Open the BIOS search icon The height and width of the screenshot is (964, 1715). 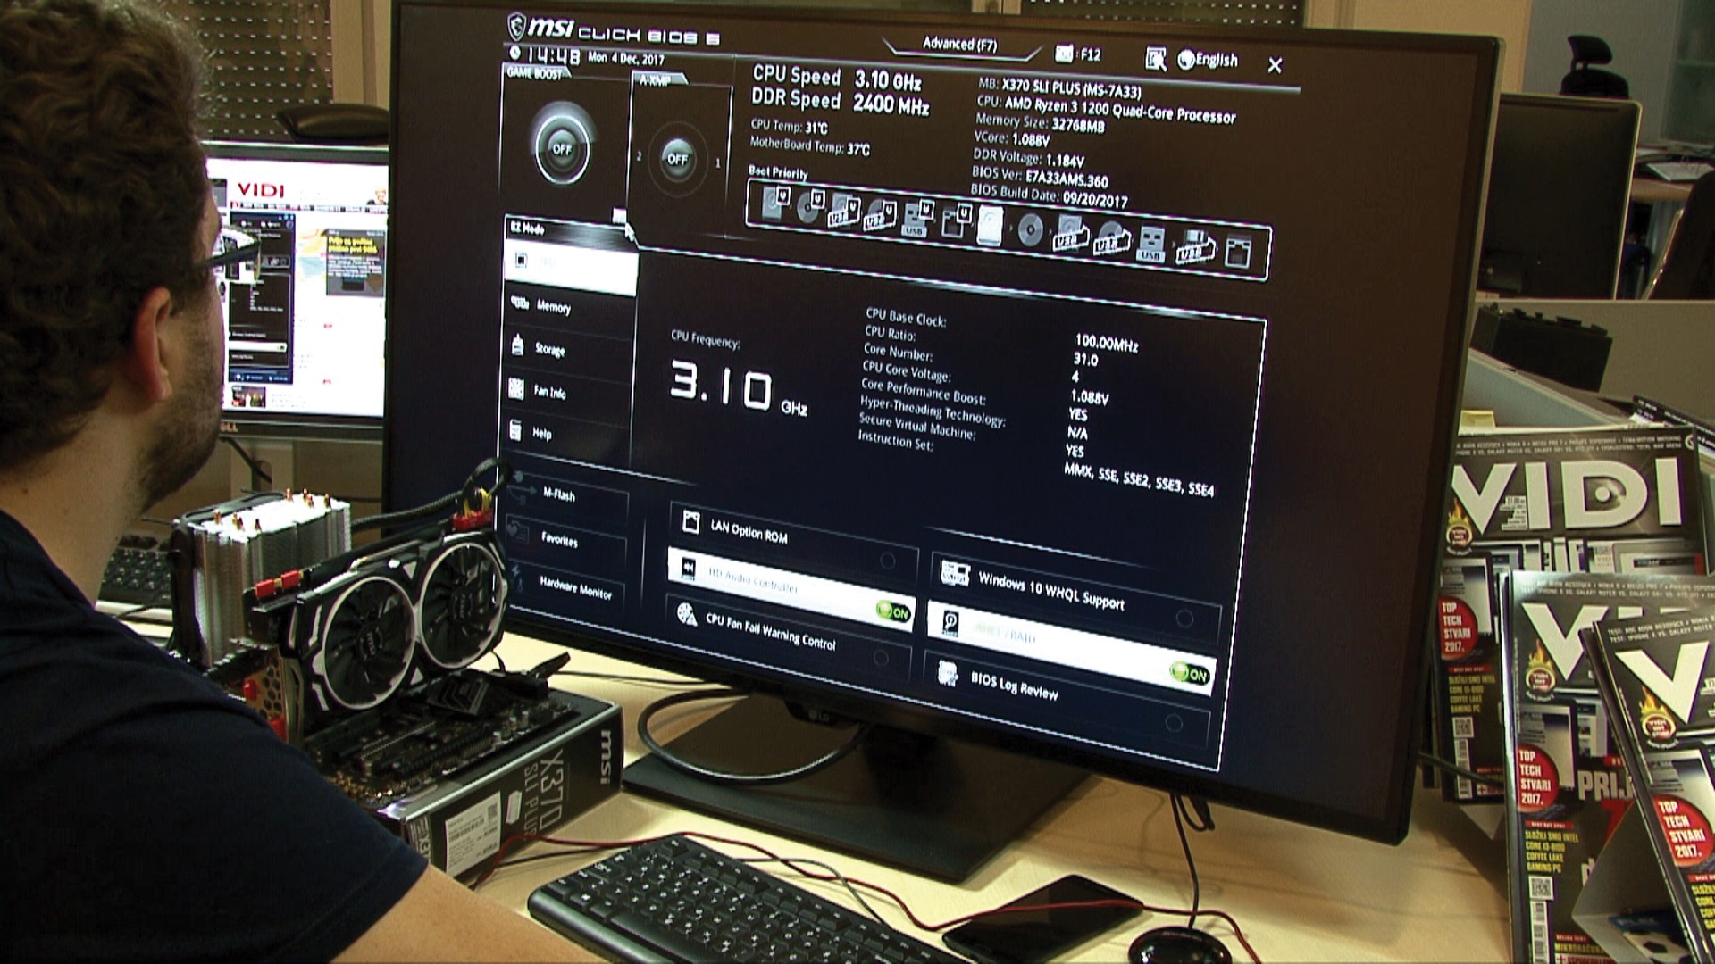pos(1156,59)
